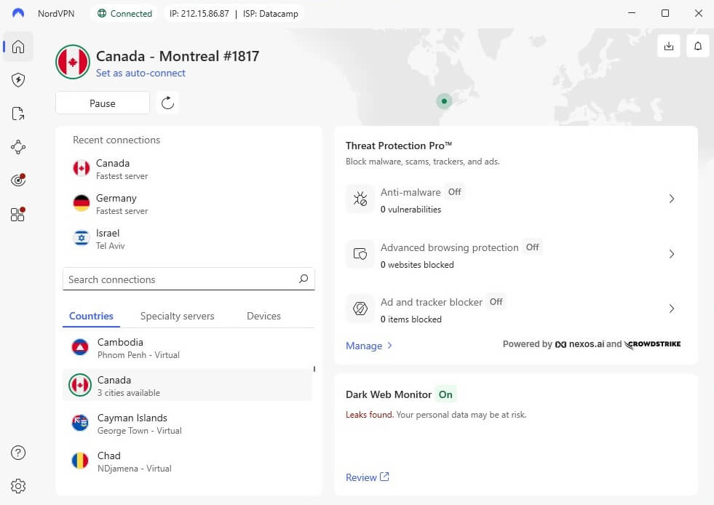This screenshot has width=714, height=505.
Task: Open help via the question mark icon
Action: pos(18,453)
